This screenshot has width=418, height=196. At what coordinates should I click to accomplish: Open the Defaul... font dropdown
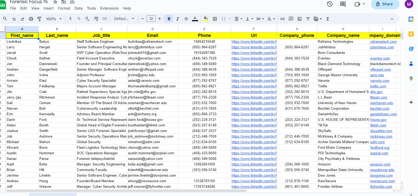point(124,19)
